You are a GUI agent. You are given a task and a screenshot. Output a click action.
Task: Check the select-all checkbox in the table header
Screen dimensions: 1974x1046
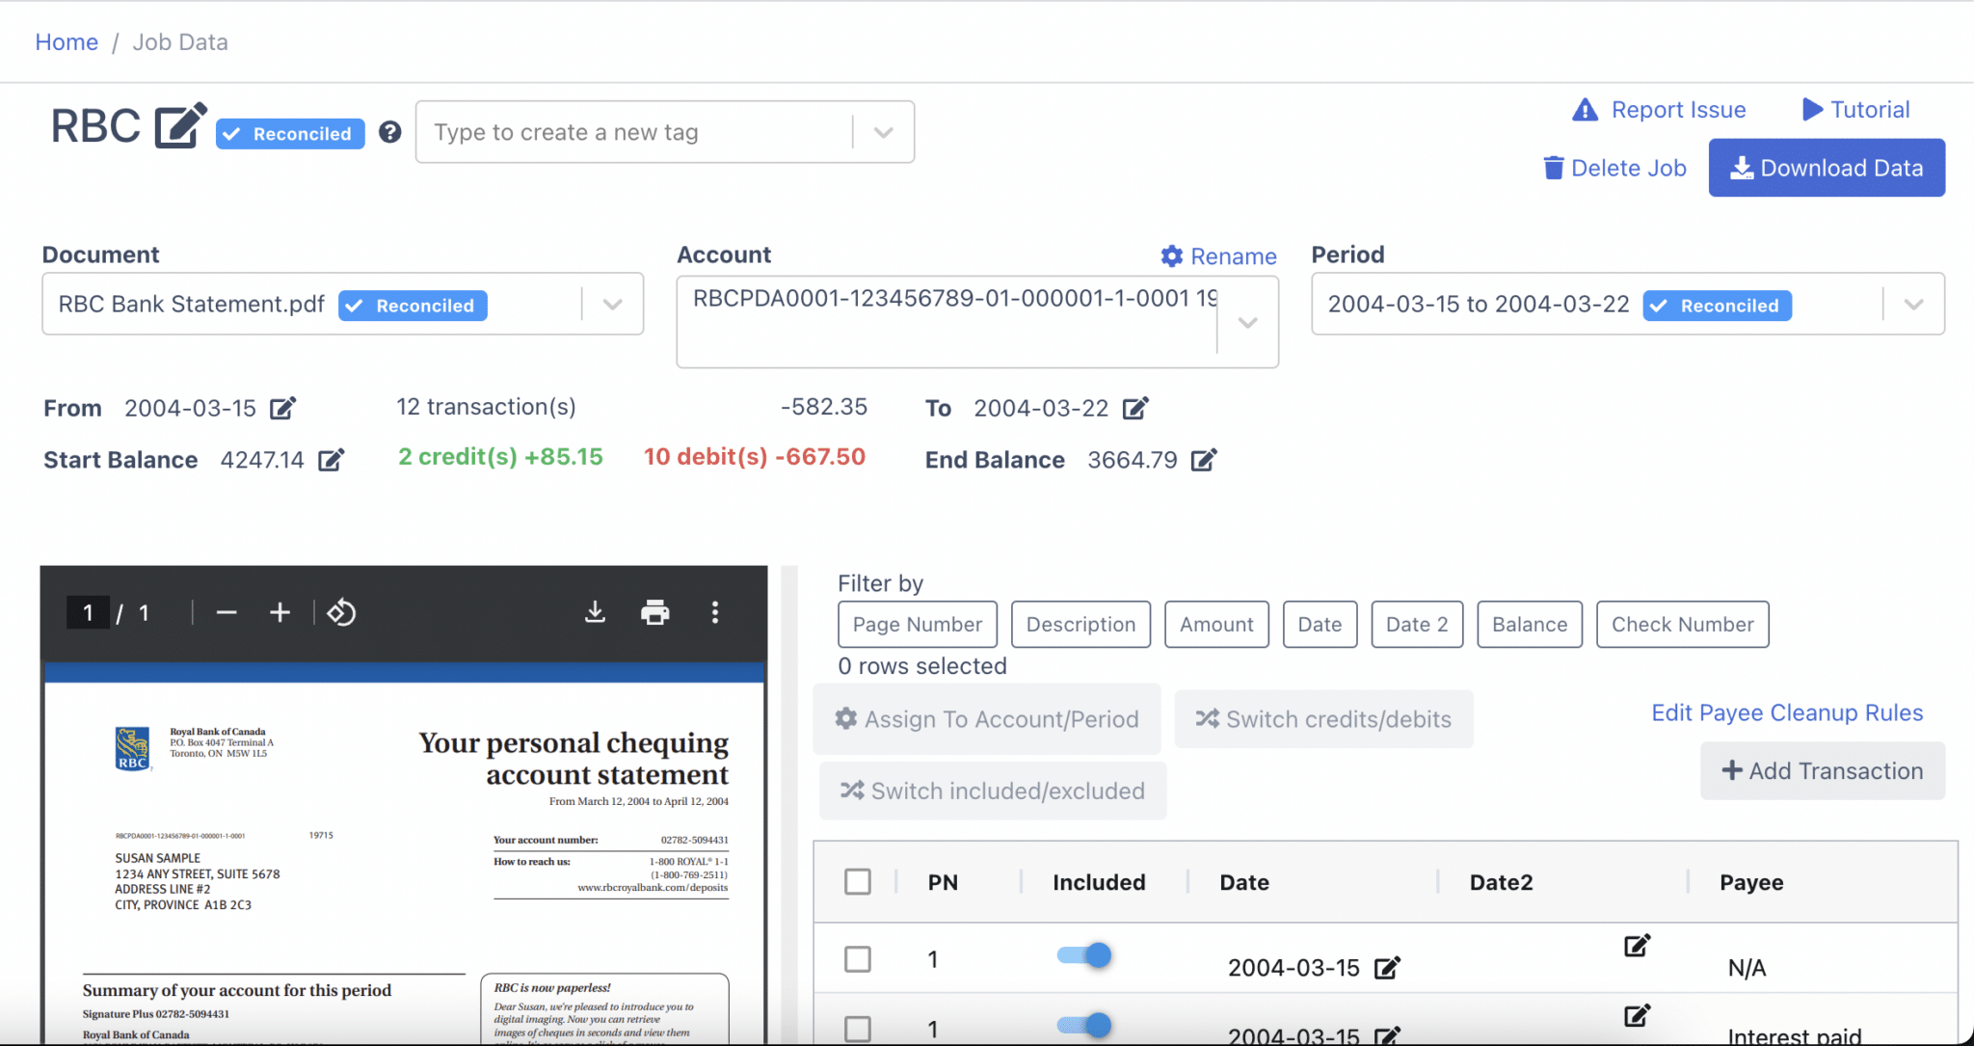(x=857, y=880)
